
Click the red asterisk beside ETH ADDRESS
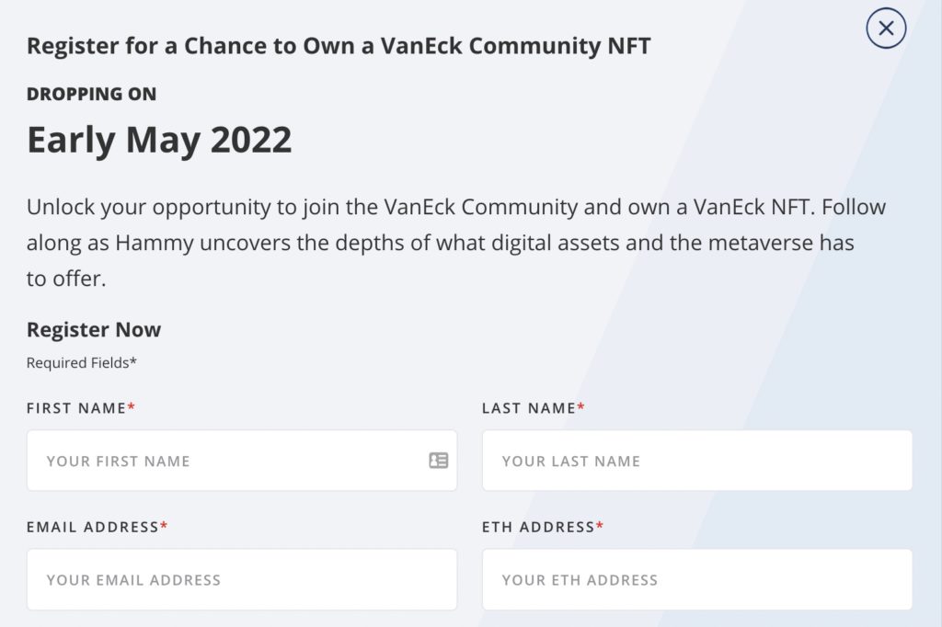pos(600,526)
